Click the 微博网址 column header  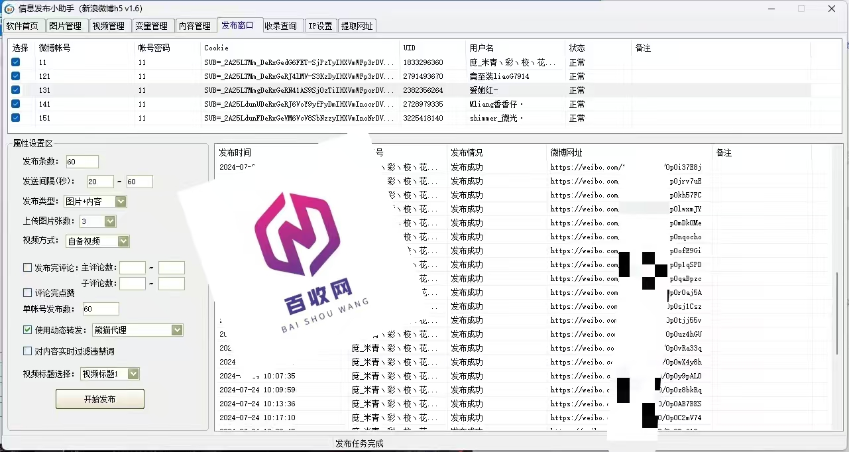coord(566,152)
